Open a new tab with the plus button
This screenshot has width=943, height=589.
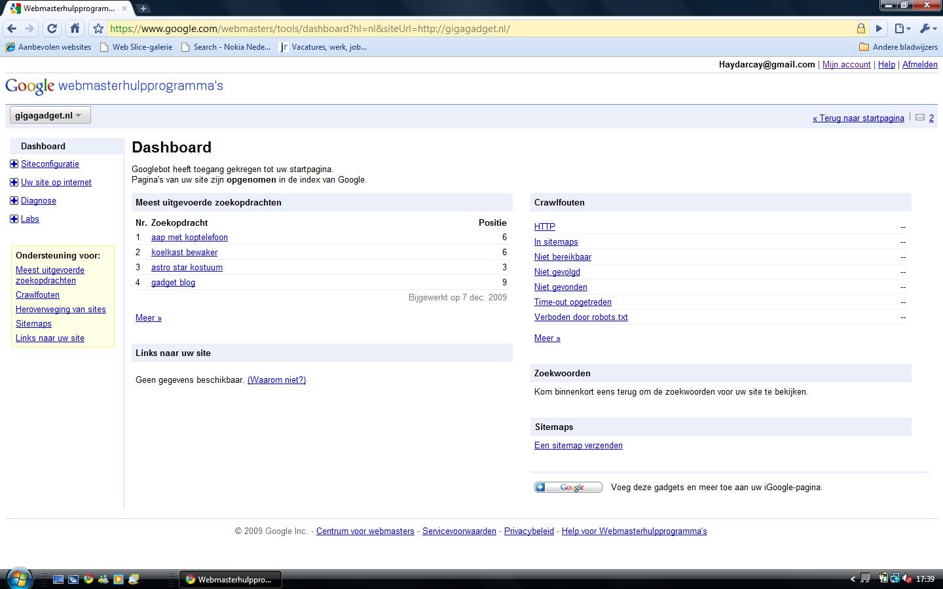coord(143,9)
